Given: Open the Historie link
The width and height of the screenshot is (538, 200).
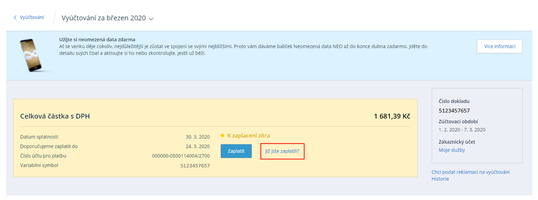Looking at the screenshot, I should 440,179.
